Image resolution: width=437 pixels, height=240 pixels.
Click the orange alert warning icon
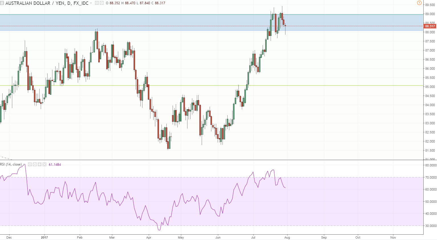point(419,3)
